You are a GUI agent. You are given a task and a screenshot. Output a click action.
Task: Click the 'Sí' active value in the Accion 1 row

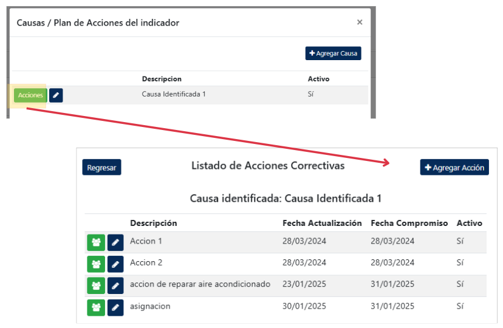tap(460, 241)
